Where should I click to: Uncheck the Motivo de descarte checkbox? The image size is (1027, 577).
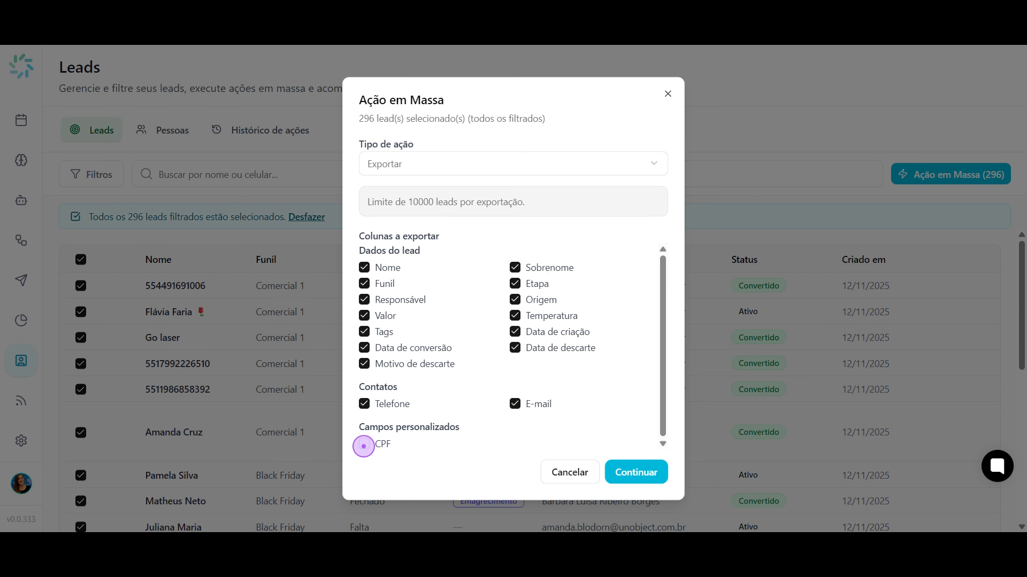364,363
